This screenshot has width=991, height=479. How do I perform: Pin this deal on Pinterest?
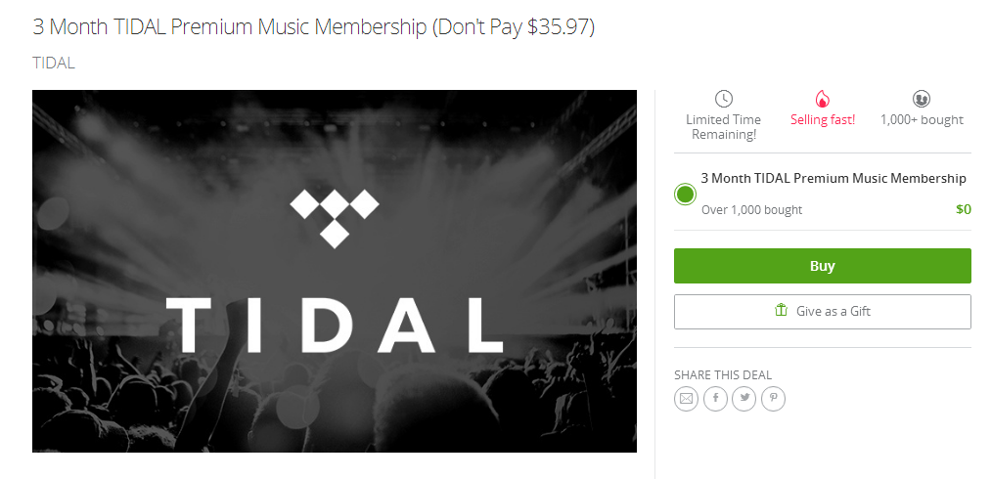[x=774, y=399]
